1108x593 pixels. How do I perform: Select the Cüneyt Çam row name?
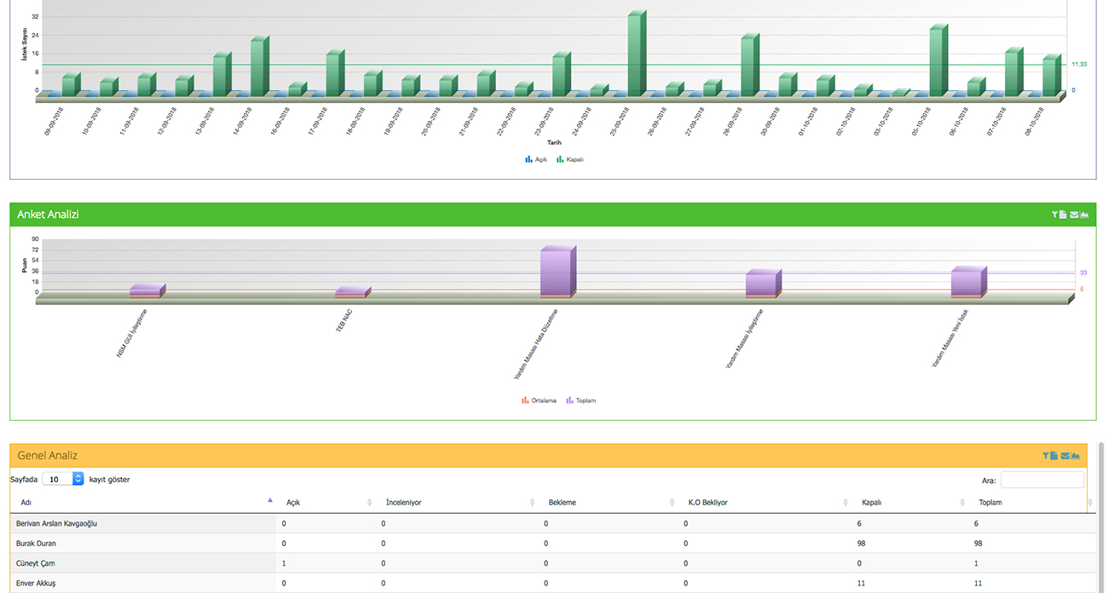[x=38, y=563]
